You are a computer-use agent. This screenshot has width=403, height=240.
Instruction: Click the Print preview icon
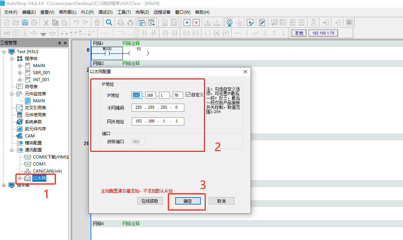pyautogui.click(x=121, y=22)
